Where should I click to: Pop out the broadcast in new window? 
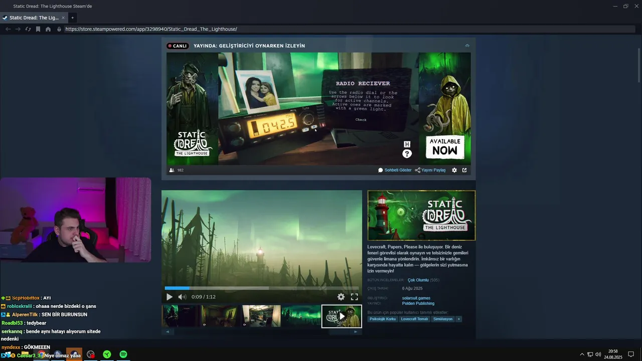pyautogui.click(x=464, y=170)
